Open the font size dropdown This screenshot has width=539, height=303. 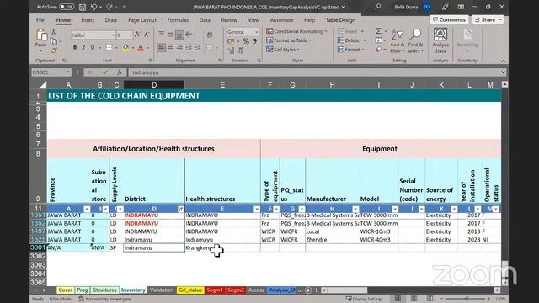pos(130,35)
